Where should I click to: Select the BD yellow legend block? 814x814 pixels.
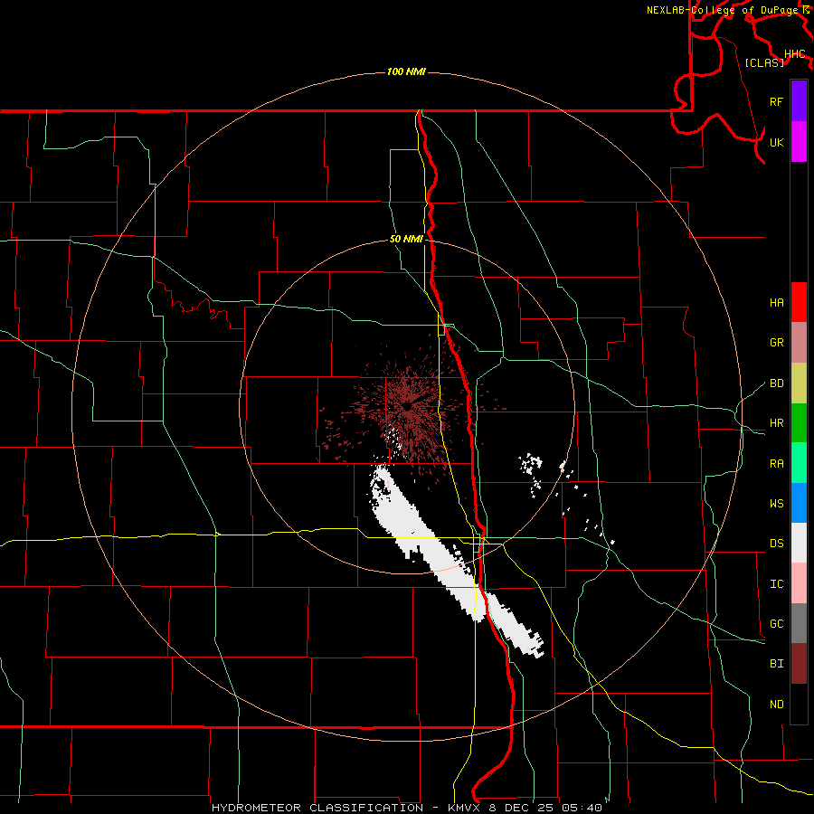point(799,383)
